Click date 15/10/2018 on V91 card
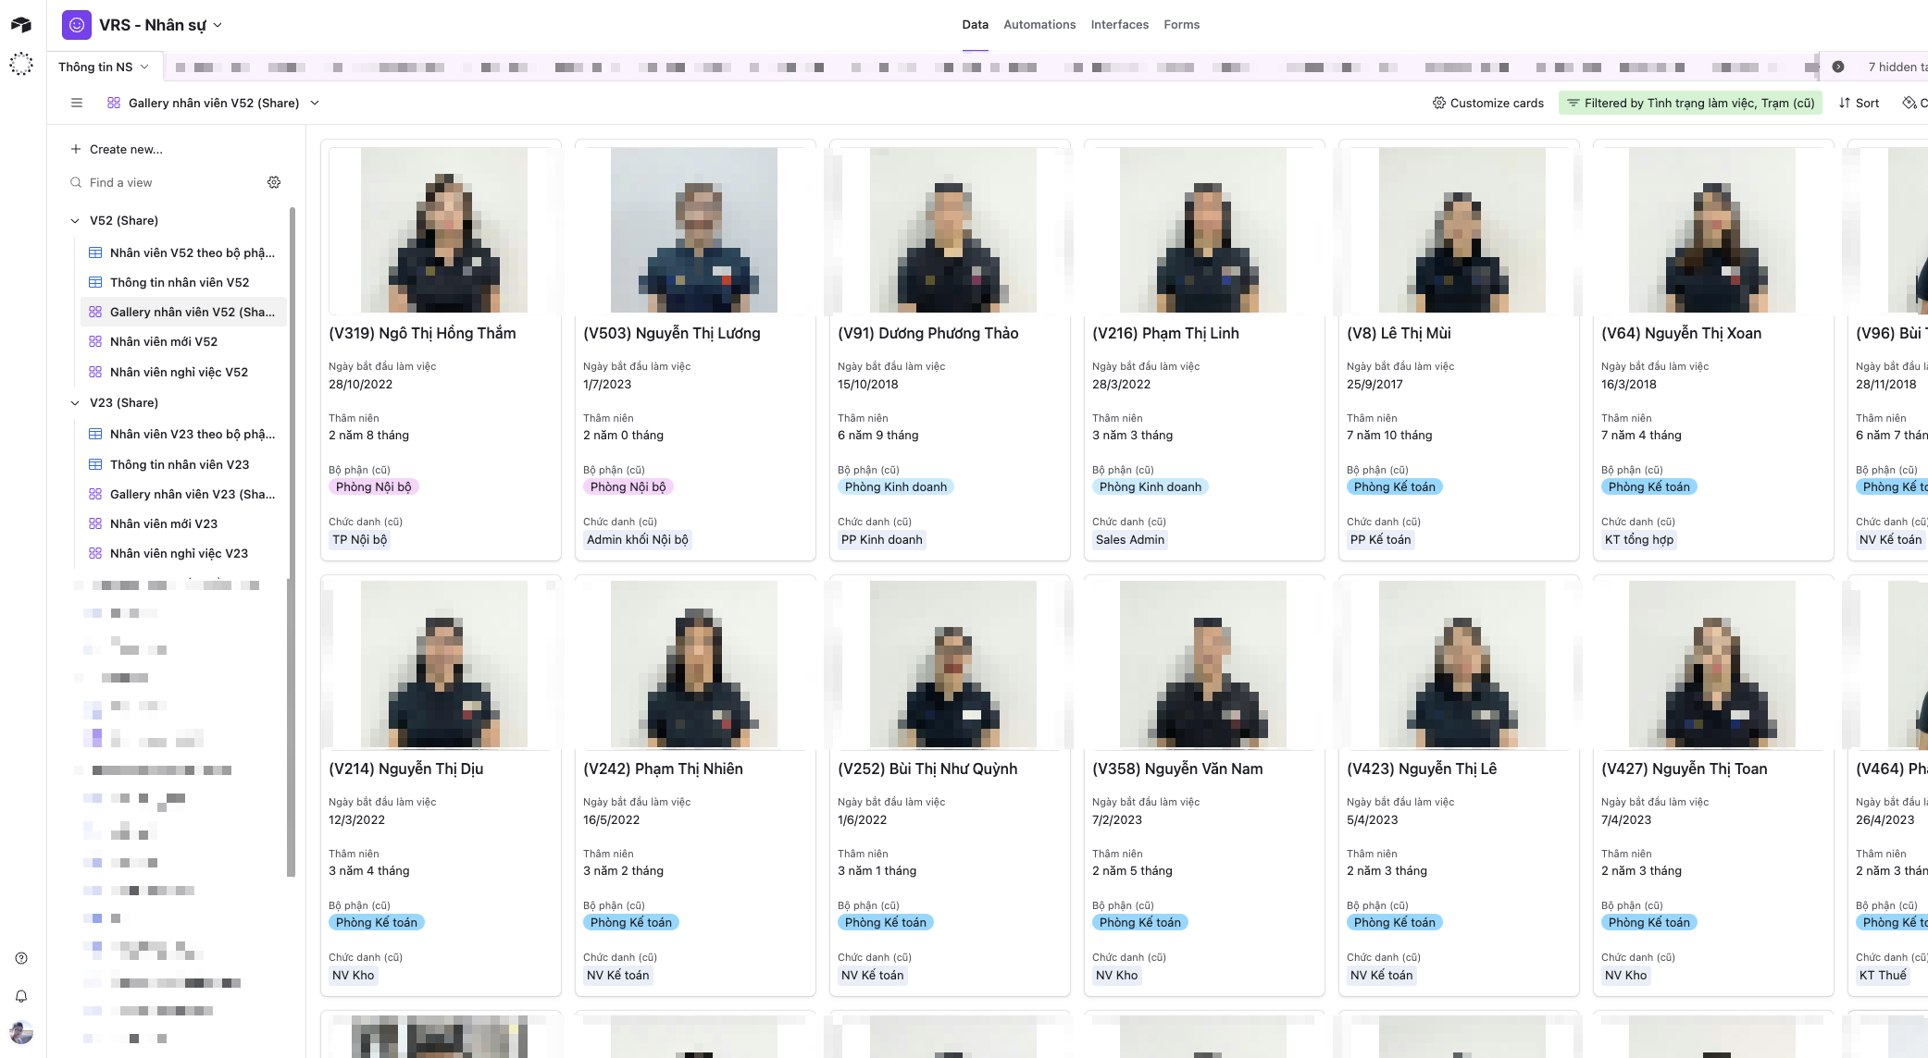Viewport: 1928px width, 1058px height. click(x=867, y=384)
